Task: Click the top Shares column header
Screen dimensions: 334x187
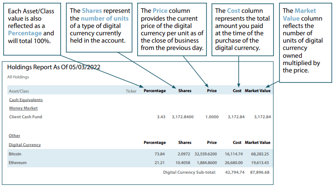Action: click(x=184, y=91)
